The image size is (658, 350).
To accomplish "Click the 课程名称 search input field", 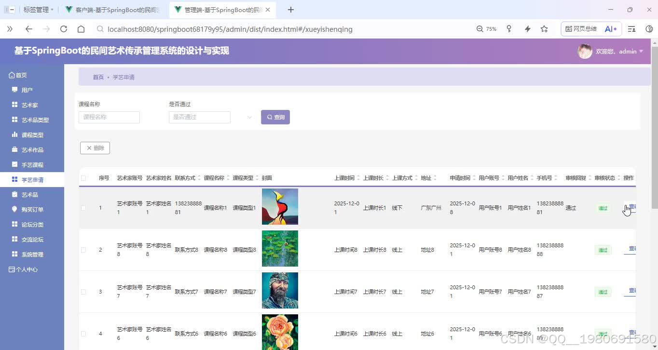I will (x=109, y=117).
